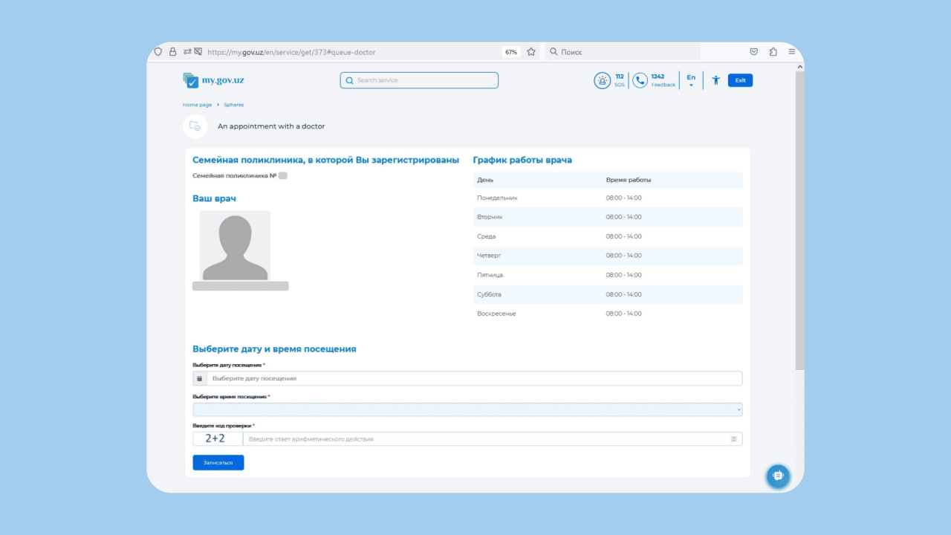Expand the En language dropdown
Viewport: 951px width, 535px height.
(x=691, y=80)
